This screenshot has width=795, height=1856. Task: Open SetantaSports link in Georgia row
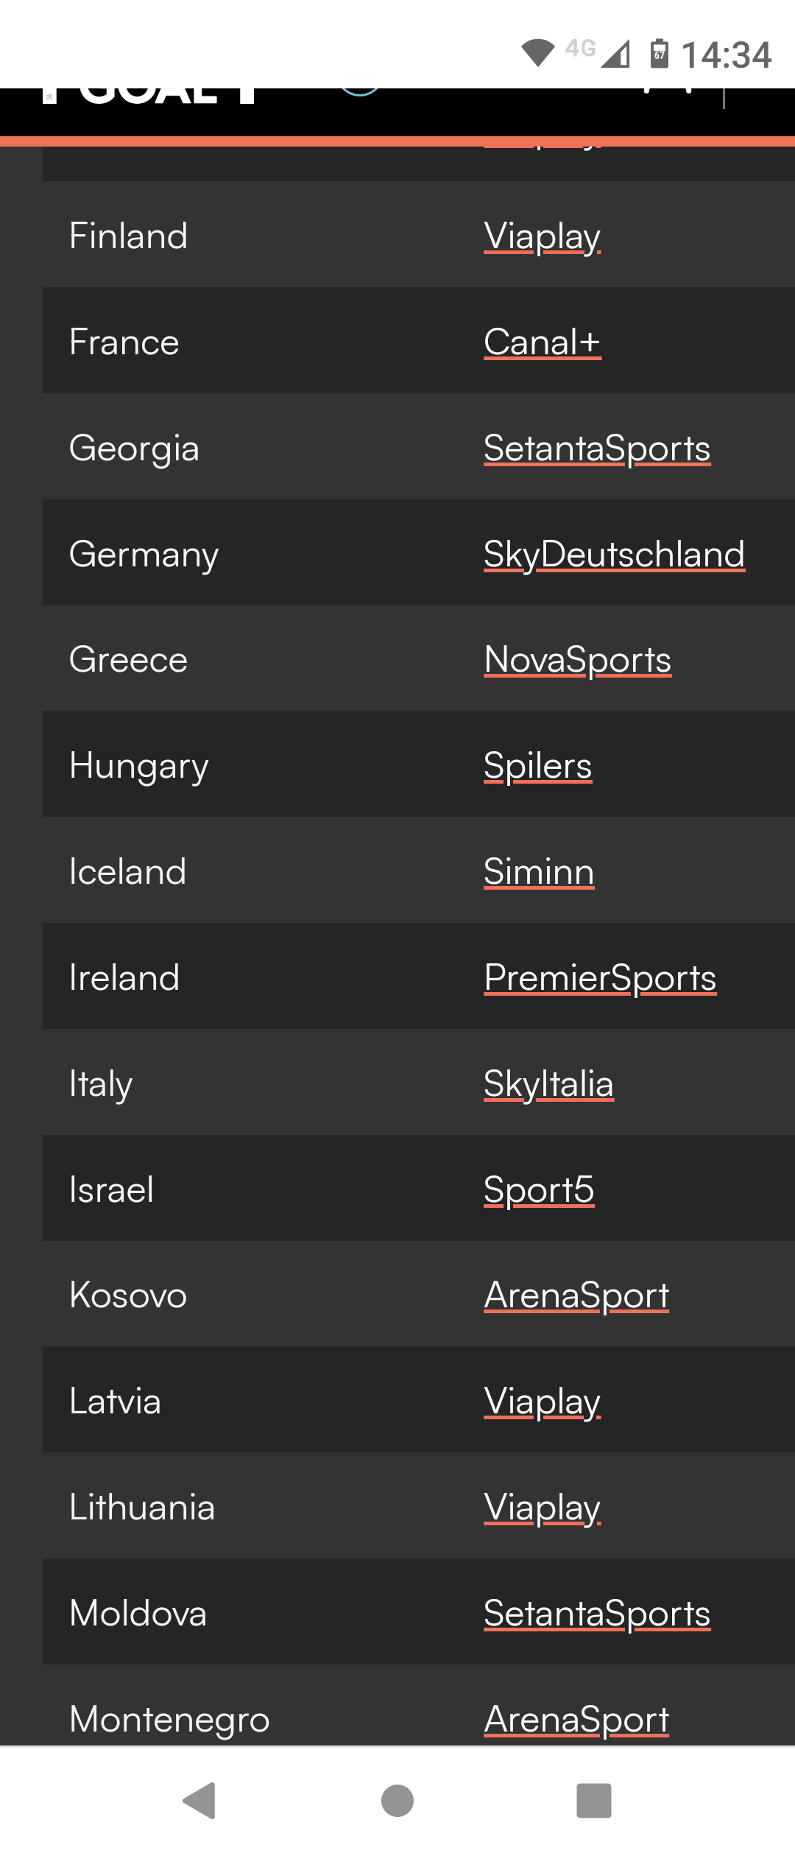click(597, 449)
